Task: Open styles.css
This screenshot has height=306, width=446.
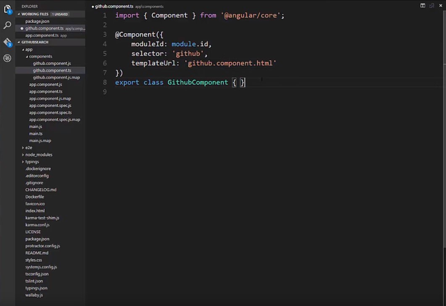Action: coord(34,260)
